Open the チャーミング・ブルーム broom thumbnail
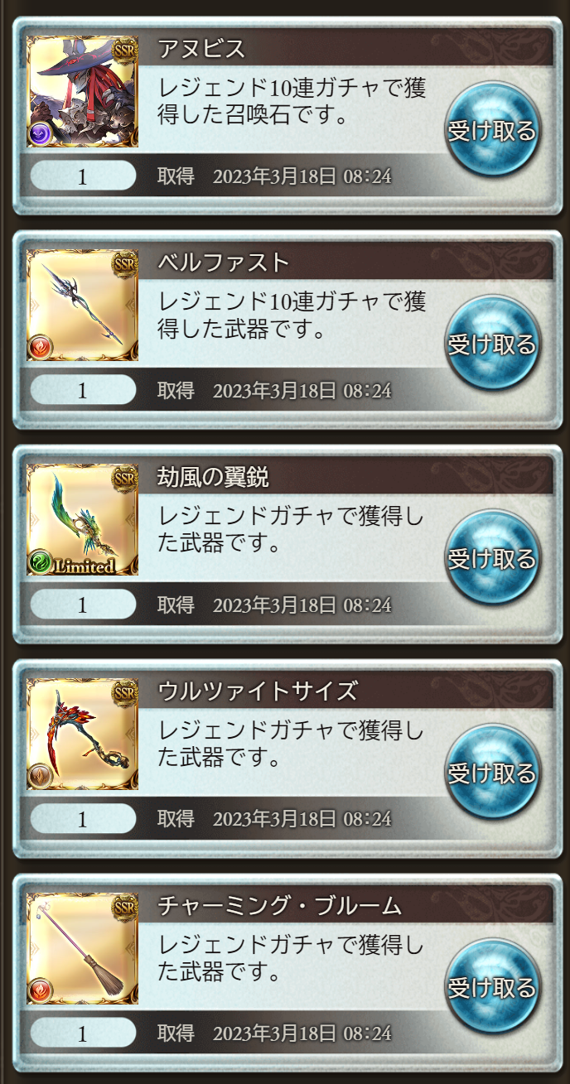The height and width of the screenshot is (1084, 570). pos(82,949)
